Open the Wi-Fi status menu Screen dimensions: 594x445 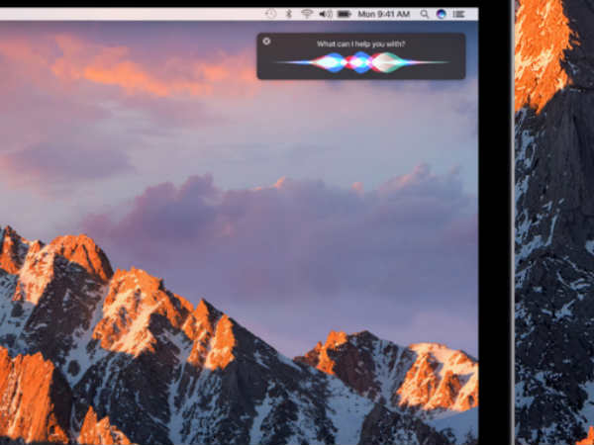(307, 15)
